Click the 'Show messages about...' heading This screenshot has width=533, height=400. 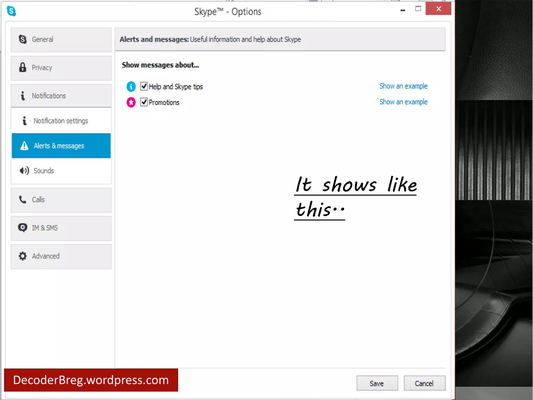pos(160,65)
